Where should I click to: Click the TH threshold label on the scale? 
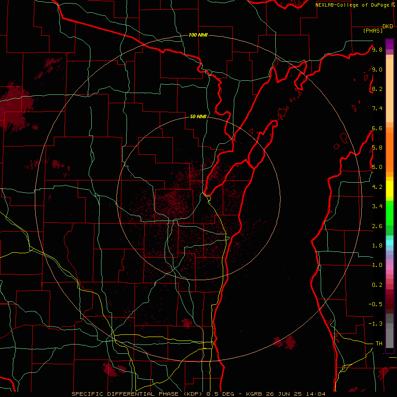click(379, 344)
